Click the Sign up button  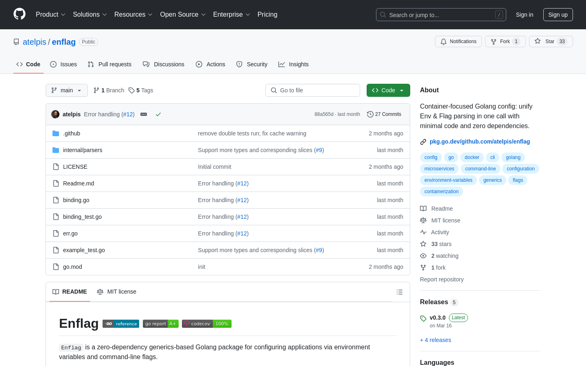pyautogui.click(x=558, y=15)
